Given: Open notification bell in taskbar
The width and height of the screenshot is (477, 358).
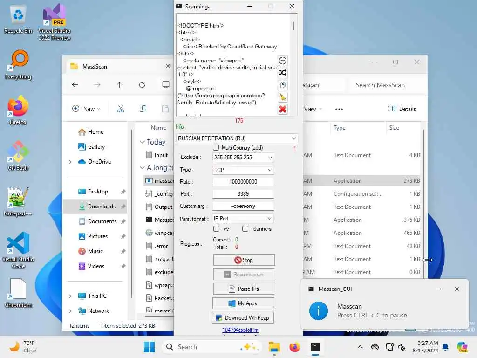Looking at the screenshot, I should click(x=445, y=347).
